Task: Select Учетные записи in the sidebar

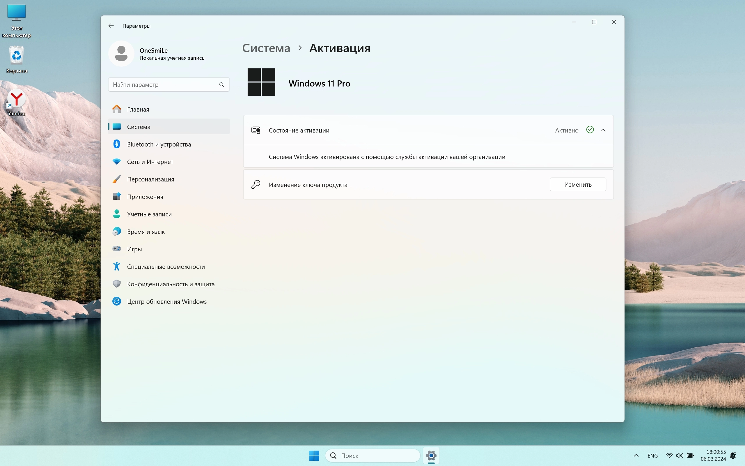Action: point(149,214)
